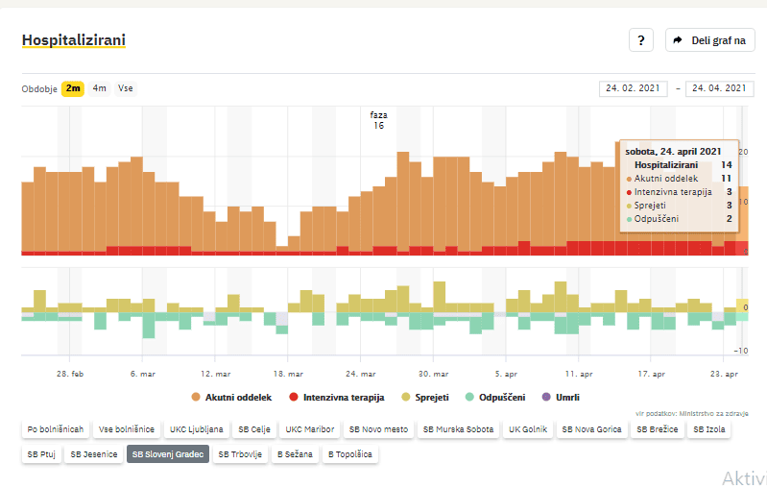Choose B Topolšica hospital
Screen dimensions: 767x488
(352, 453)
